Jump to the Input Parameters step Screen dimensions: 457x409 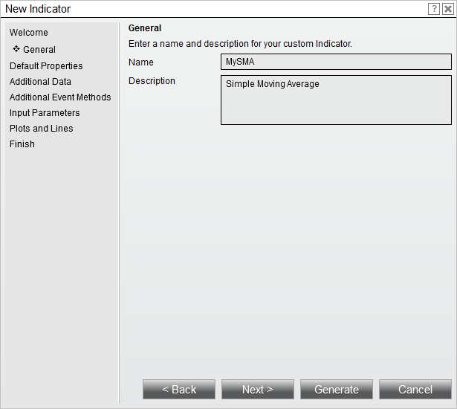click(45, 113)
